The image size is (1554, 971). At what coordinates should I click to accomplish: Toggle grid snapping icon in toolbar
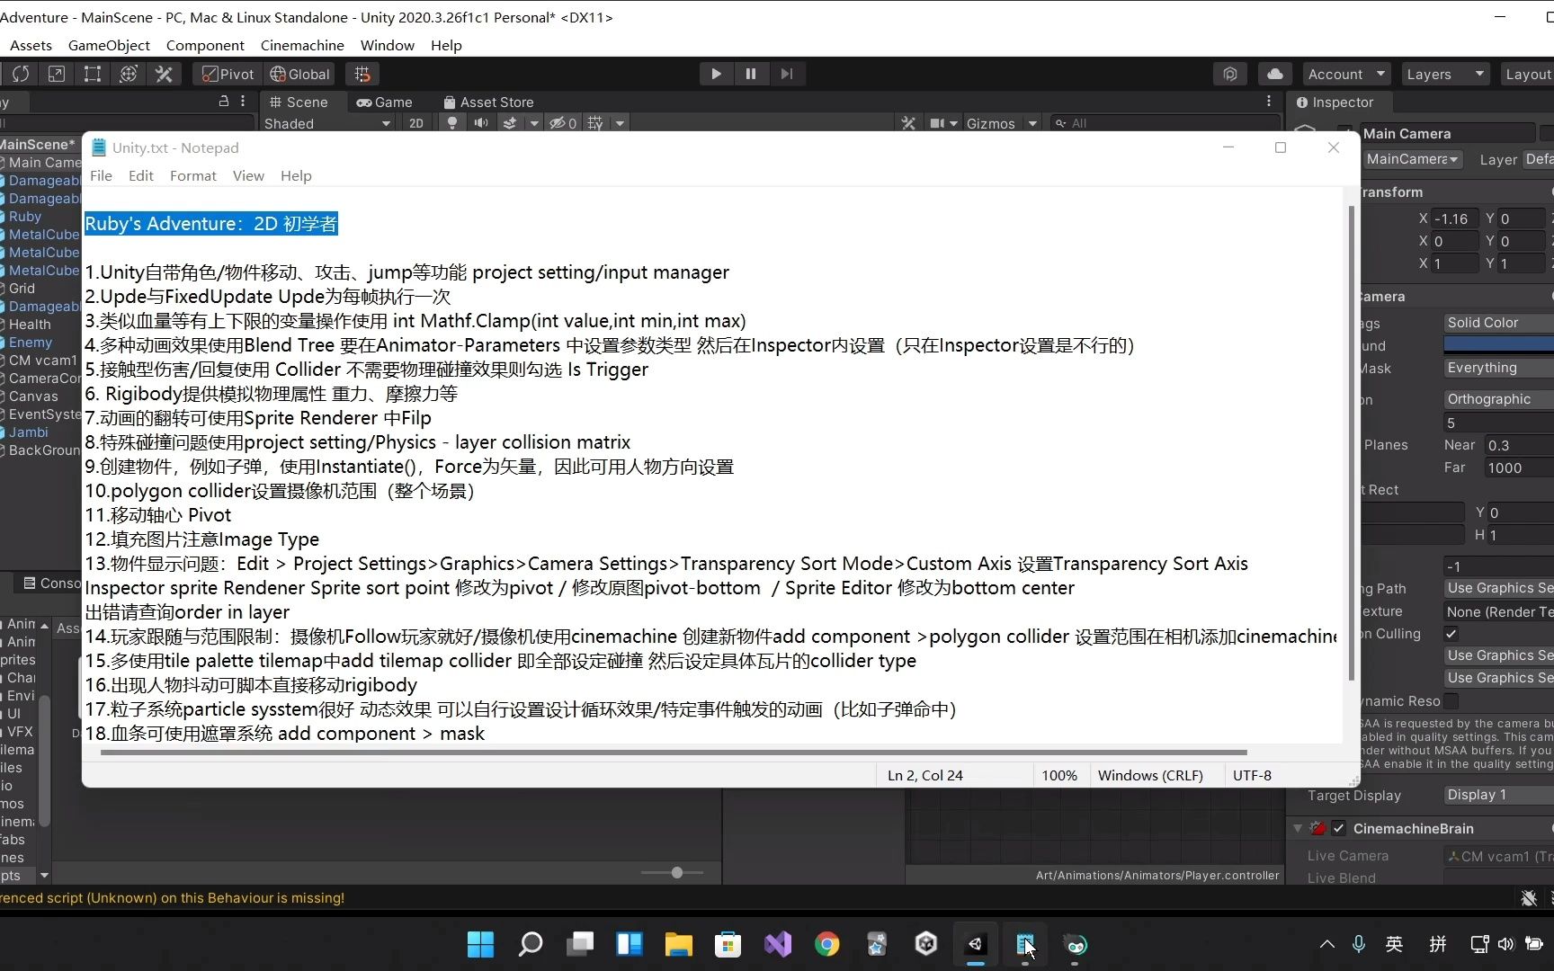point(362,74)
